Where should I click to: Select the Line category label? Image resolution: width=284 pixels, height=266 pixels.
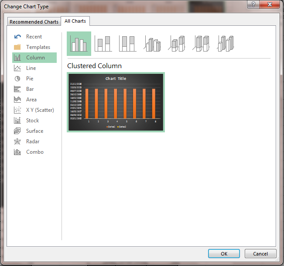point(31,68)
